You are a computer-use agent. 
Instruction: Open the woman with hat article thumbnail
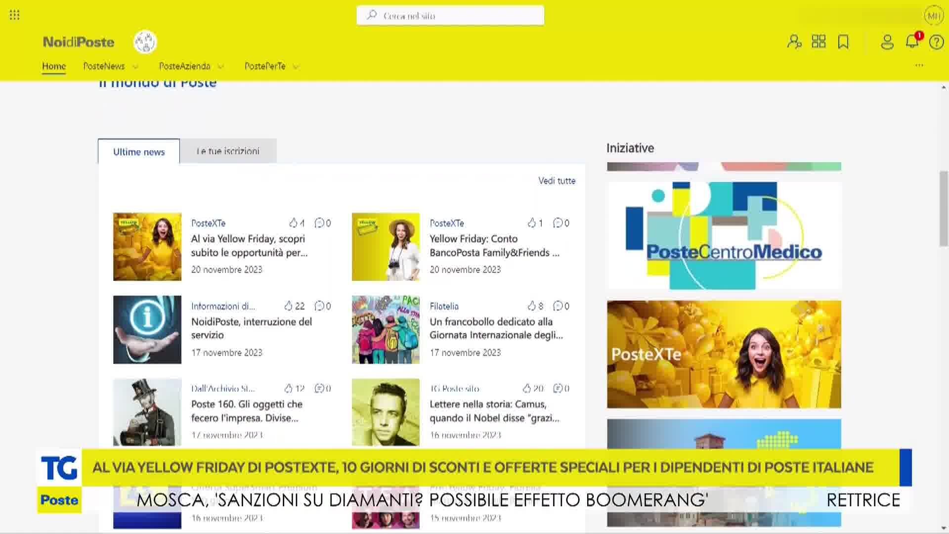tap(386, 247)
